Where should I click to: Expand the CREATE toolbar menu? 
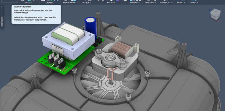(x=49, y=3)
